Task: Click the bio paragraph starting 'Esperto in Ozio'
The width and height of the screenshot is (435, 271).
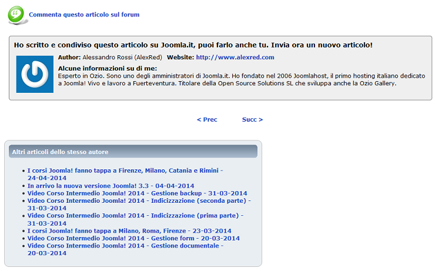Action: [x=242, y=79]
